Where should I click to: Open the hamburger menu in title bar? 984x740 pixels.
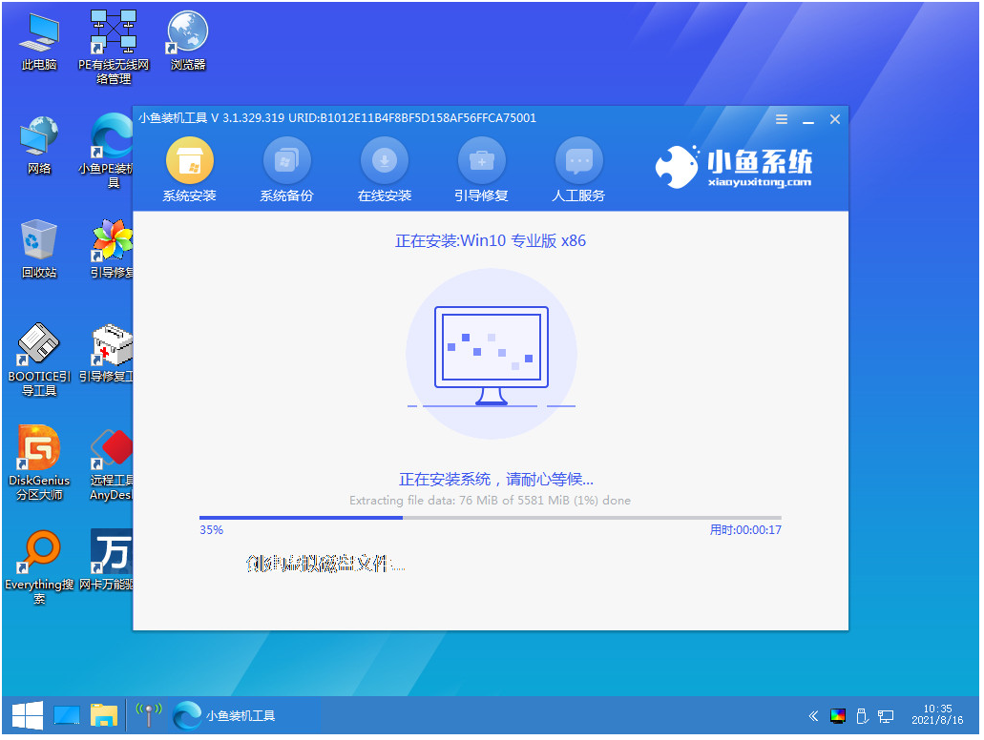pos(782,119)
